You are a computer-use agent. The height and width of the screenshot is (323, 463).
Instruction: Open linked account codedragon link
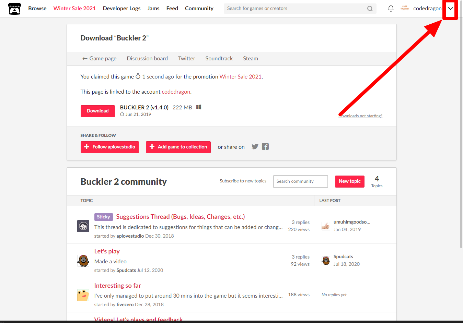176,92
